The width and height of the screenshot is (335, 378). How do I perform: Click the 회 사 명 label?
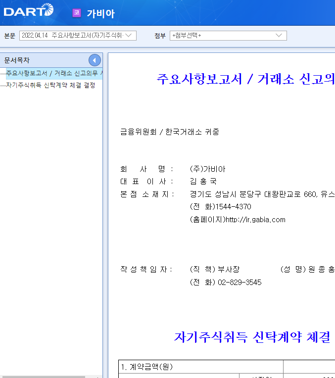point(146,169)
